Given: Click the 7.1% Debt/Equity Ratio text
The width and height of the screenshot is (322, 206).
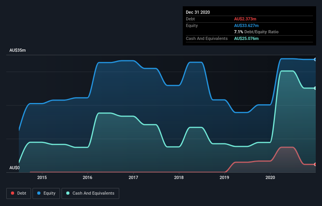Looking at the screenshot, I should (x=256, y=32).
